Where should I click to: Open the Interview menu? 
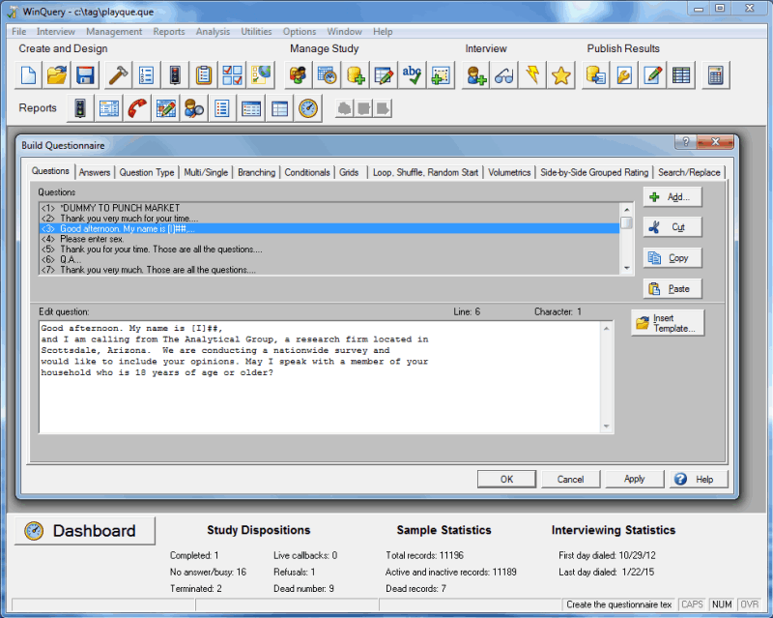click(56, 32)
